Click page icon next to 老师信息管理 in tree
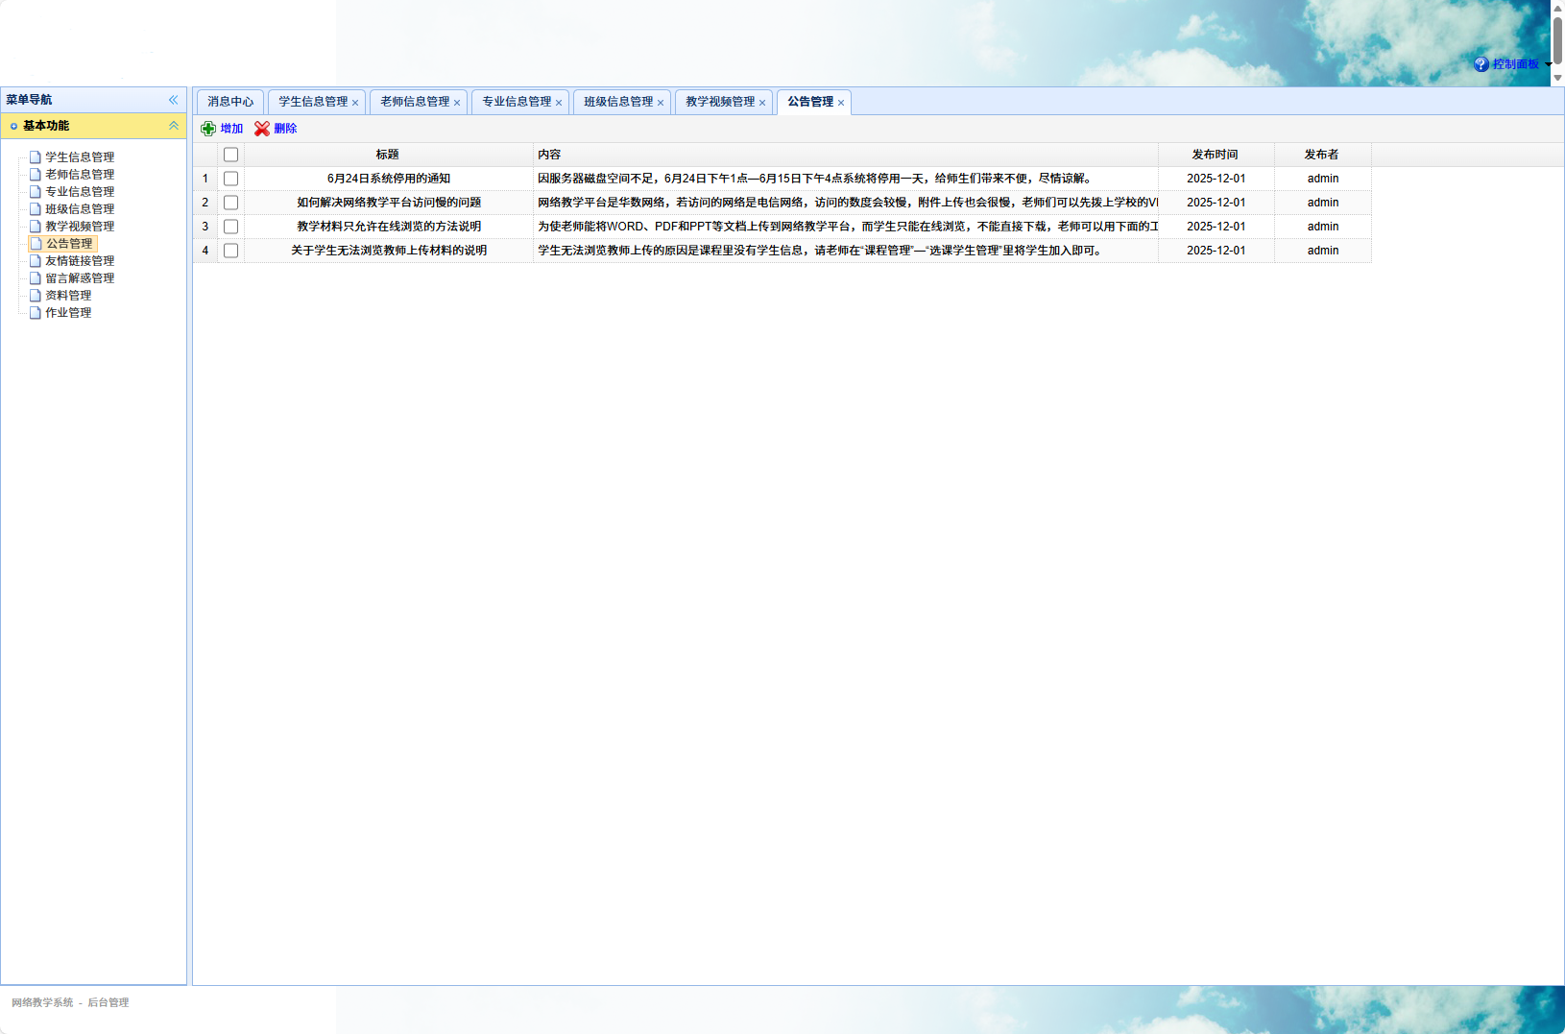Viewport: 1565px width, 1034px height. tap(36, 175)
